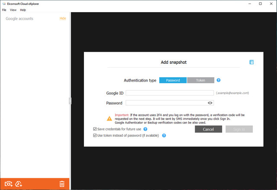277x190 pixels.
Task: Minimize the application window
Action: click(x=250, y=4)
